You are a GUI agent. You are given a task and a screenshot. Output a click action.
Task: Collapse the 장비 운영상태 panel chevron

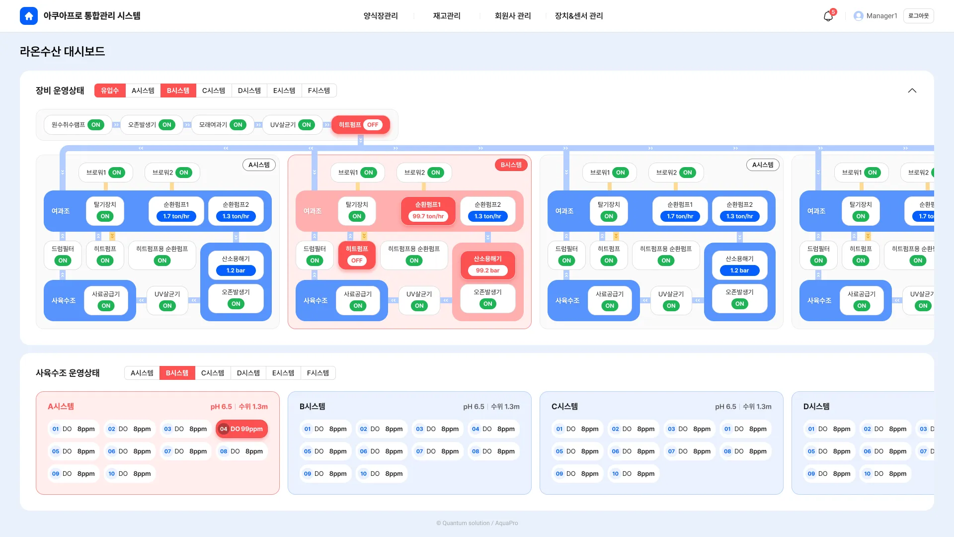pyautogui.click(x=912, y=90)
